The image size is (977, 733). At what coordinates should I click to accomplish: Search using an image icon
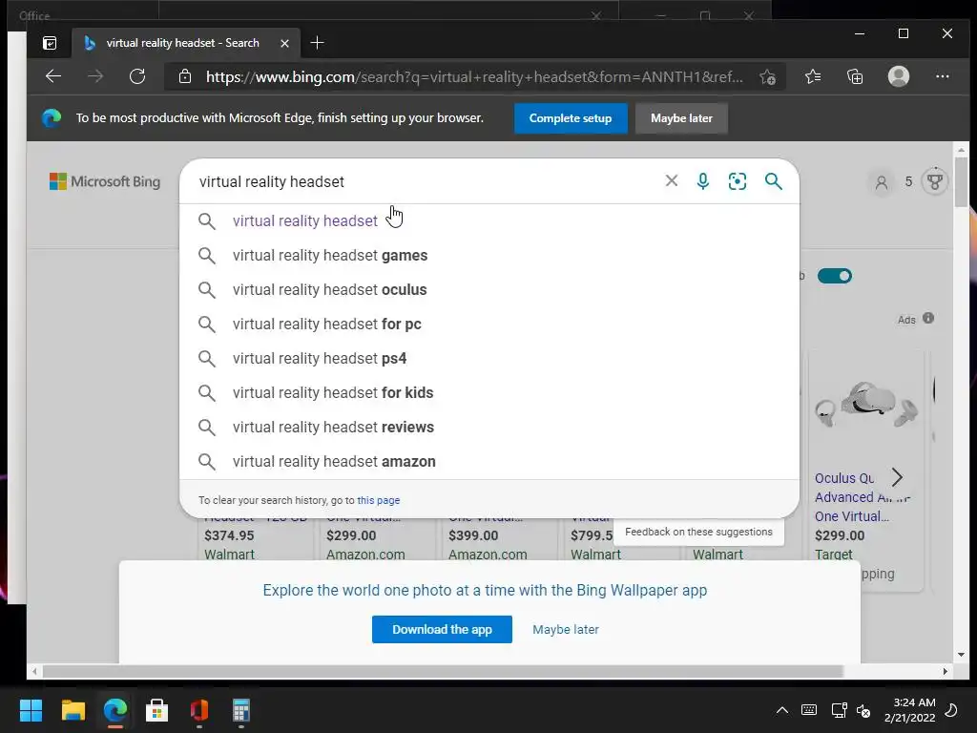[x=738, y=180]
